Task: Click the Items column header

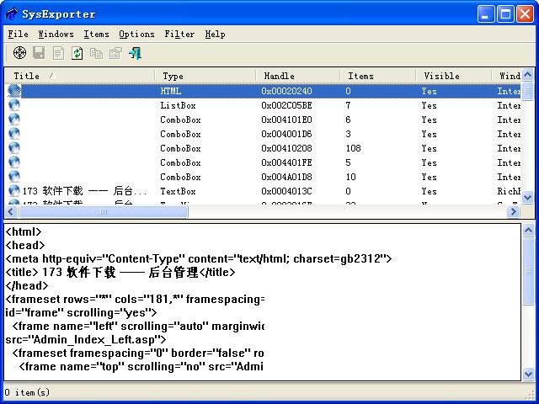Action: [377, 76]
